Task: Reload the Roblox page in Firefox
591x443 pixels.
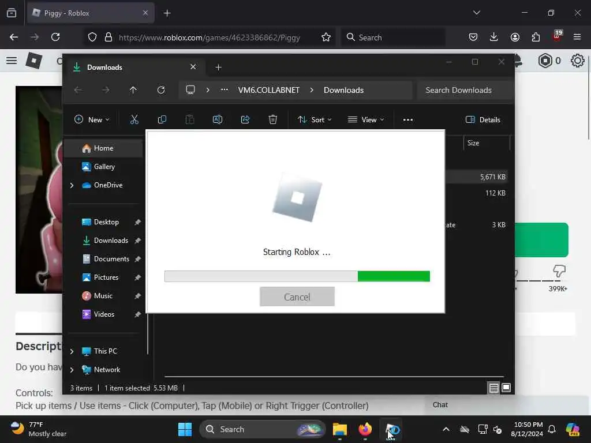Action: 55,37
